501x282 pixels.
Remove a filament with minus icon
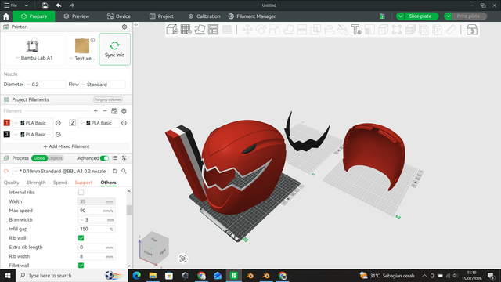point(105,111)
